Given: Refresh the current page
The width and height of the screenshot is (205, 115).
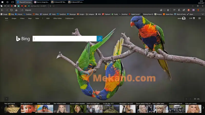Looking at the screenshot, I should coord(12,10).
